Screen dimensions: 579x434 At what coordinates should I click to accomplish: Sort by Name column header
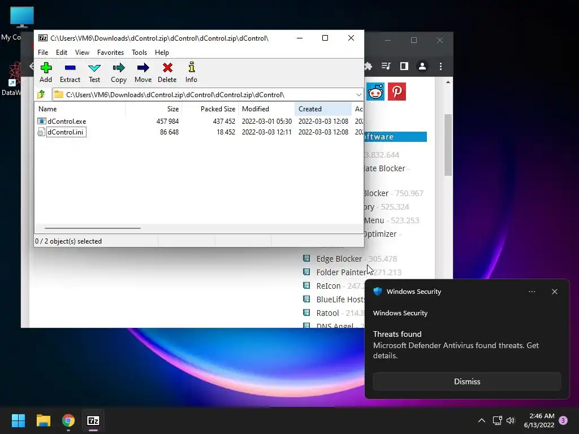pyautogui.click(x=80, y=109)
